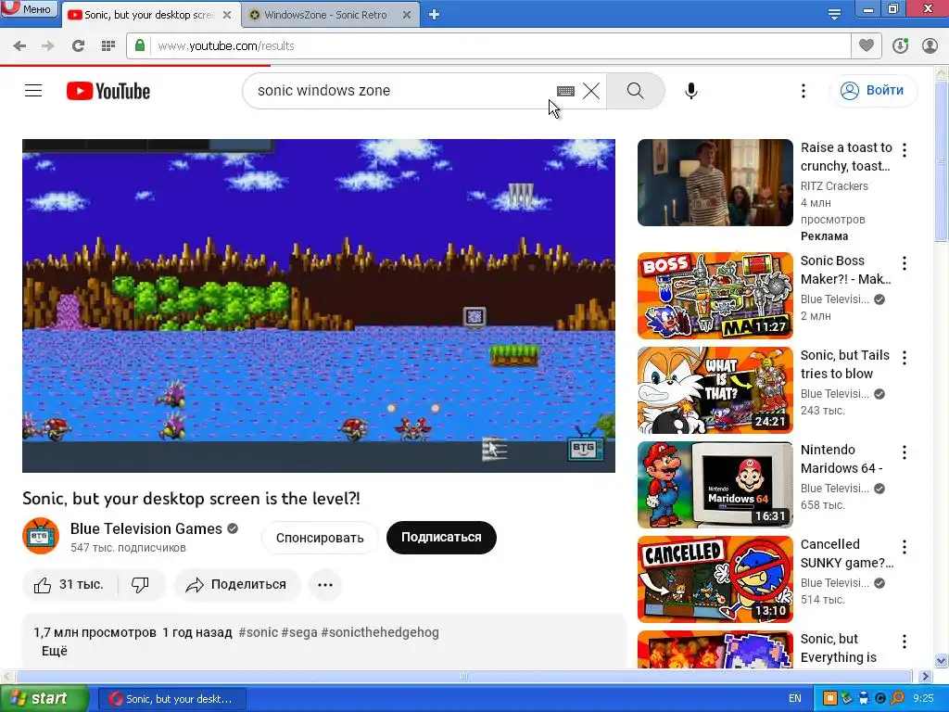Open Cancelled SUNKY game video thumbnail
Viewport: 949px width, 712px height.
pyautogui.click(x=715, y=579)
